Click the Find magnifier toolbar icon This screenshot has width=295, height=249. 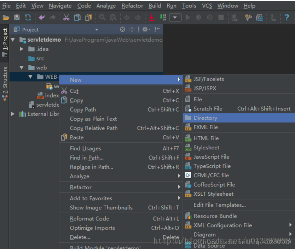(102, 17)
